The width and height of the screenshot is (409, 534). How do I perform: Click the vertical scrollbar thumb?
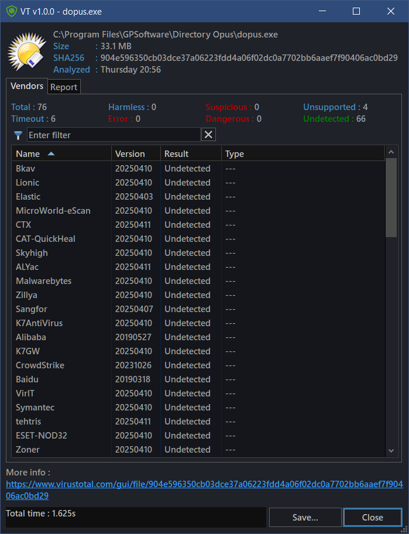click(x=391, y=197)
